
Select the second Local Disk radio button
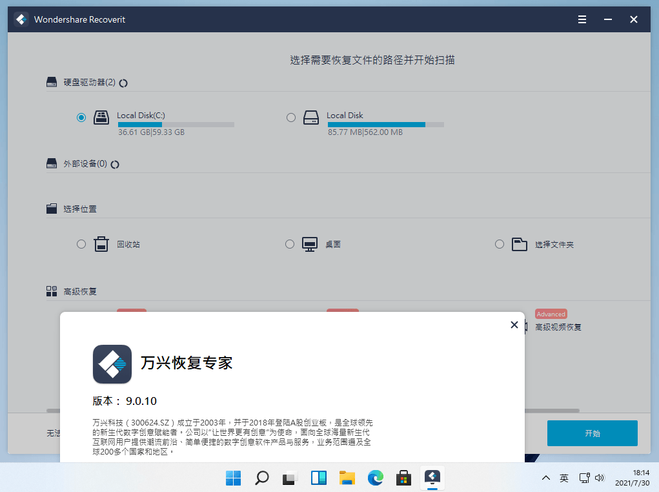point(291,118)
